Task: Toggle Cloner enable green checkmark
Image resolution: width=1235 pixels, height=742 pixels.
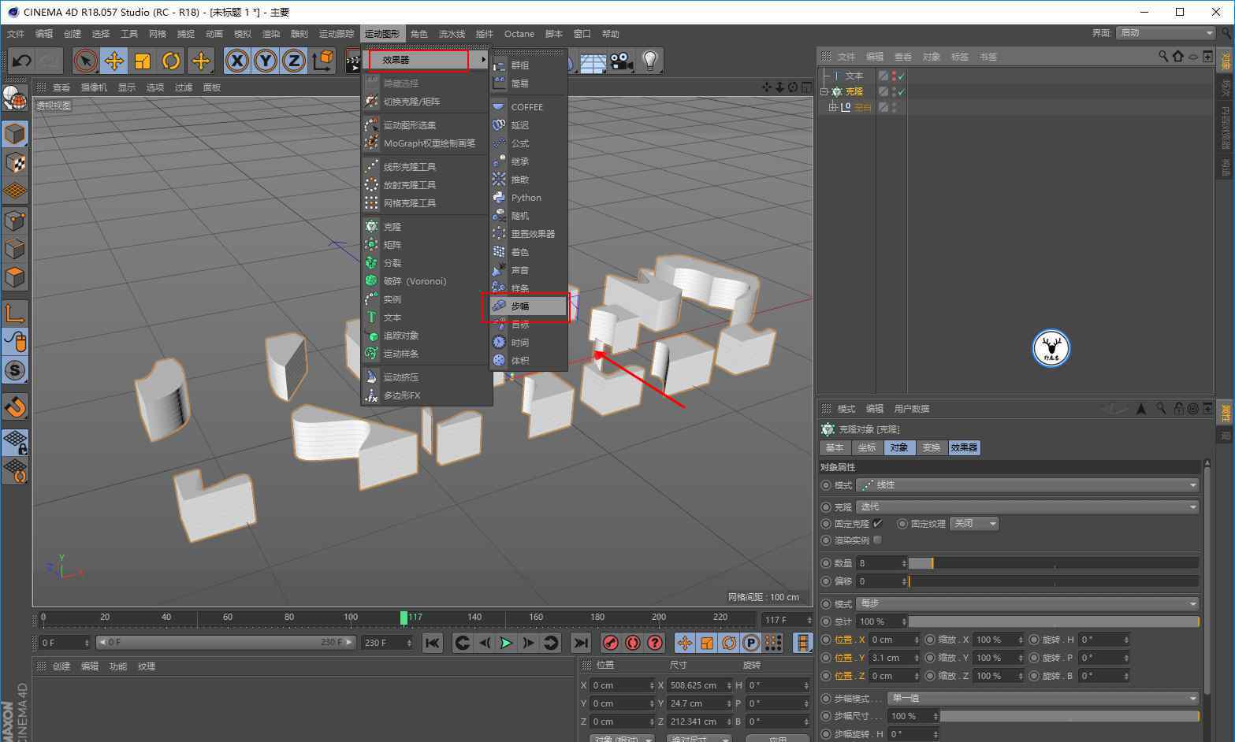Action: coord(901,91)
